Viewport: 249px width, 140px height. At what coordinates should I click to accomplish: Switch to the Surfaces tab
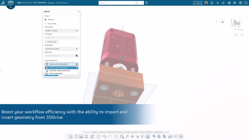coord(110,132)
